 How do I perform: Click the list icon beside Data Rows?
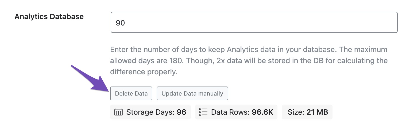203,112
